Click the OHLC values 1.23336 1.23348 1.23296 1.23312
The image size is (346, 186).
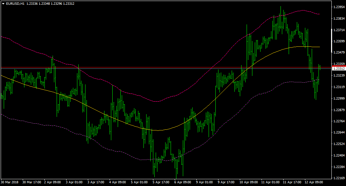pos(50,4)
